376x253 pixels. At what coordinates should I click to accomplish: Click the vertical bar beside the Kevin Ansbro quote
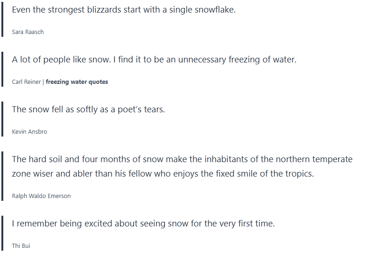tap(2, 119)
